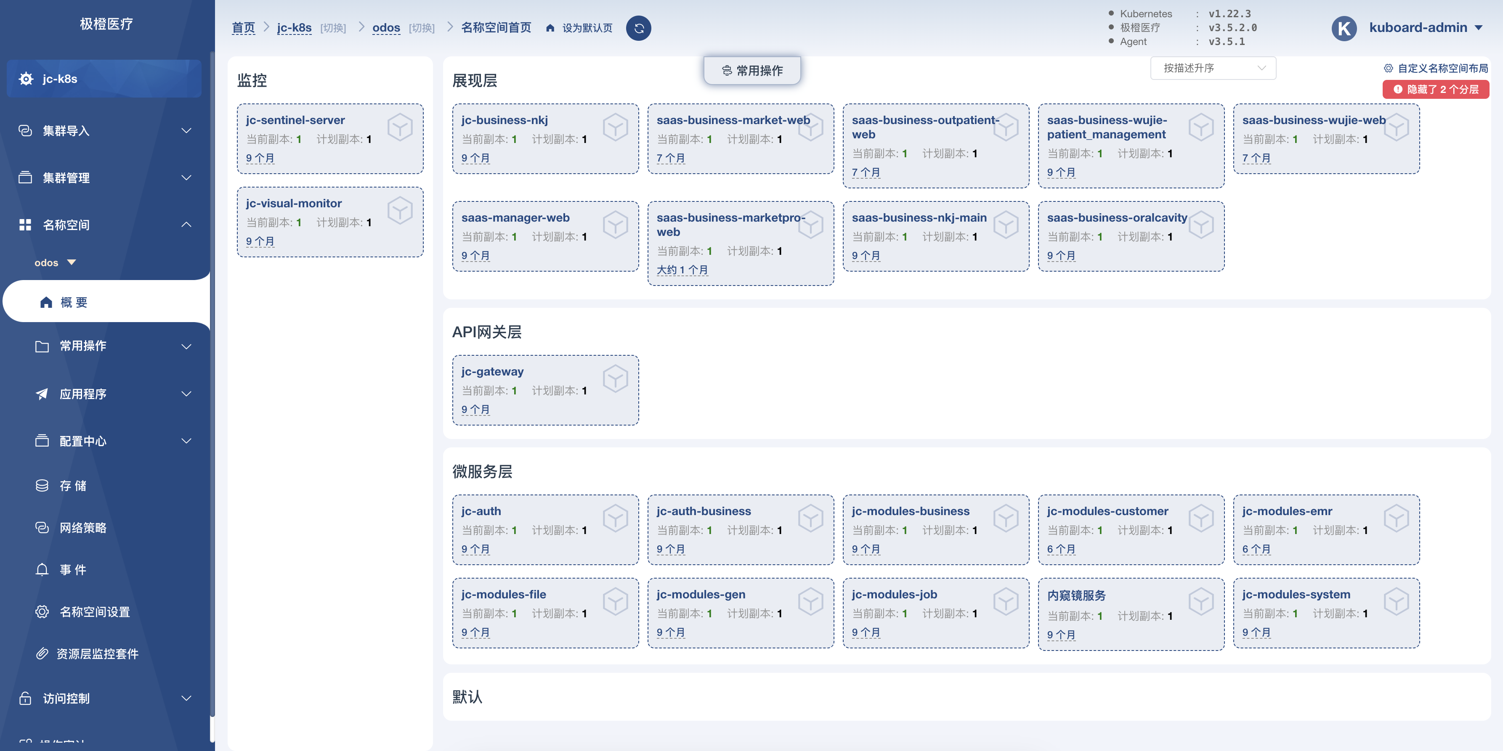Open the saas-business-marketpro-web workload card
This screenshot has height=751, width=1503.
(741, 243)
